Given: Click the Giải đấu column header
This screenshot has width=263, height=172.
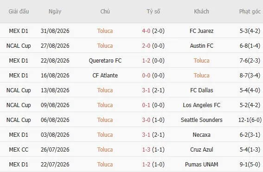Looking at the screenshot, I should click(19, 12).
